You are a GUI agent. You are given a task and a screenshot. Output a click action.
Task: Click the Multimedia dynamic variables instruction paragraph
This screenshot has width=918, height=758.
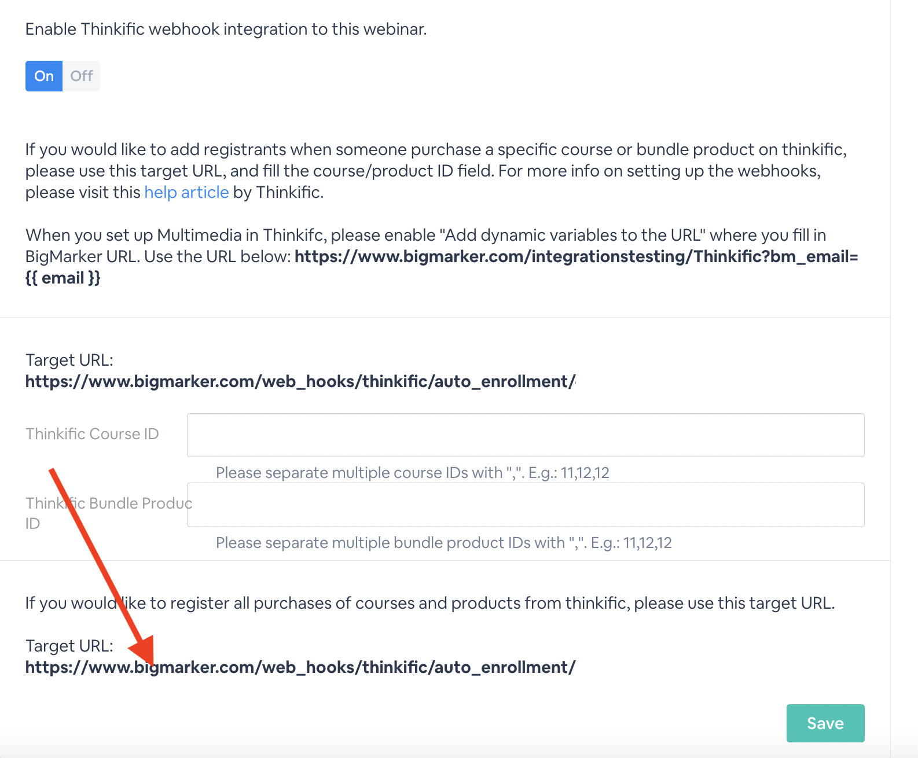(442, 256)
